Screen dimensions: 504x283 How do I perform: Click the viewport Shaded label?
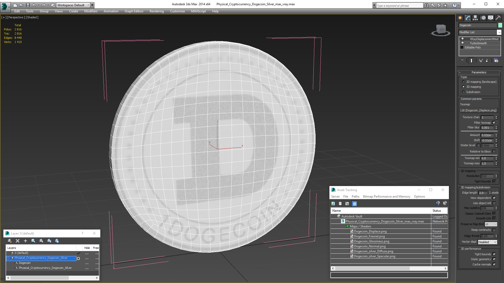pyautogui.click(x=32, y=17)
